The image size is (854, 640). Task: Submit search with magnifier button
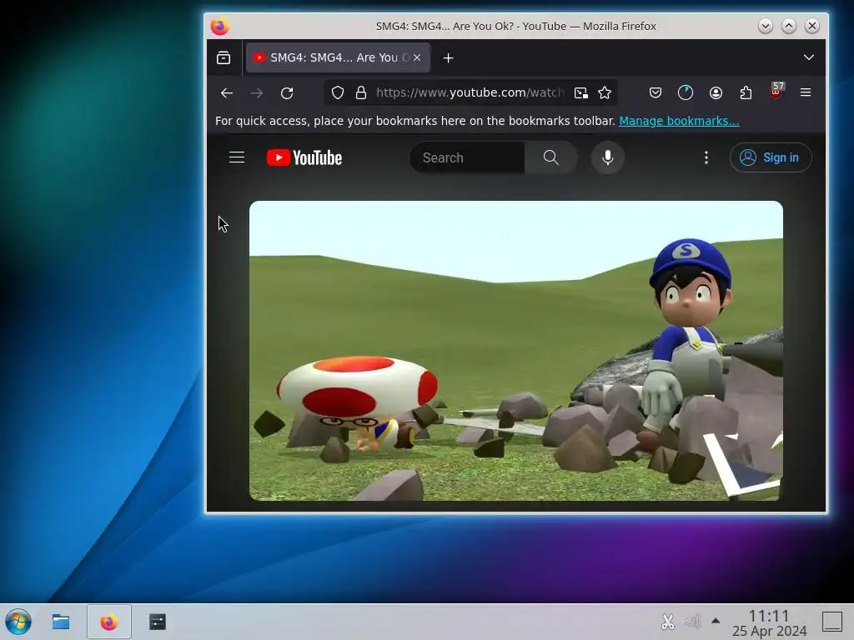pos(550,157)
